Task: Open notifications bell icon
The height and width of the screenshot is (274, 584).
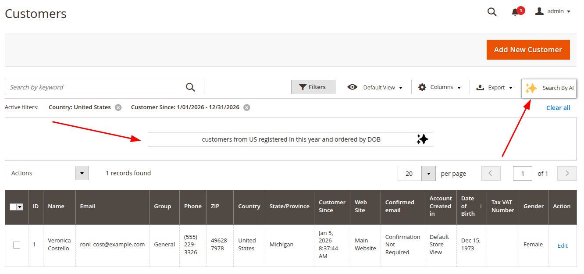Action: click(x=515, y=12)
